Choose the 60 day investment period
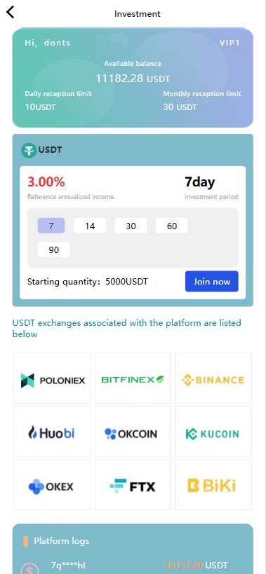This screenshot has height=574, width=266. coord(172,226)
